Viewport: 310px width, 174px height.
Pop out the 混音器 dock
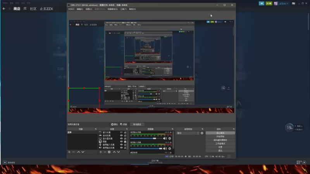tap(172, 129)
